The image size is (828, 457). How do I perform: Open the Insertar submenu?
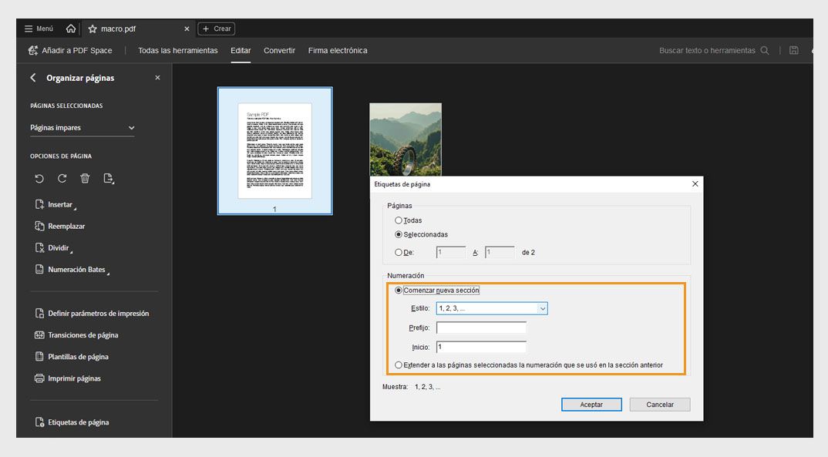click(56, 205)
